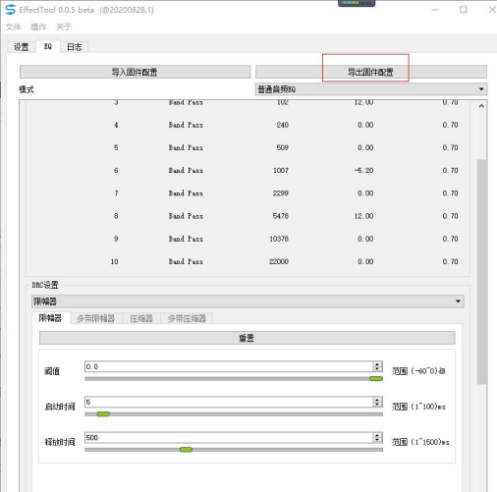This screenshot has width=497, height=492.
Task: Click band 9 Q value 0.70
Action: coord(450,239)
